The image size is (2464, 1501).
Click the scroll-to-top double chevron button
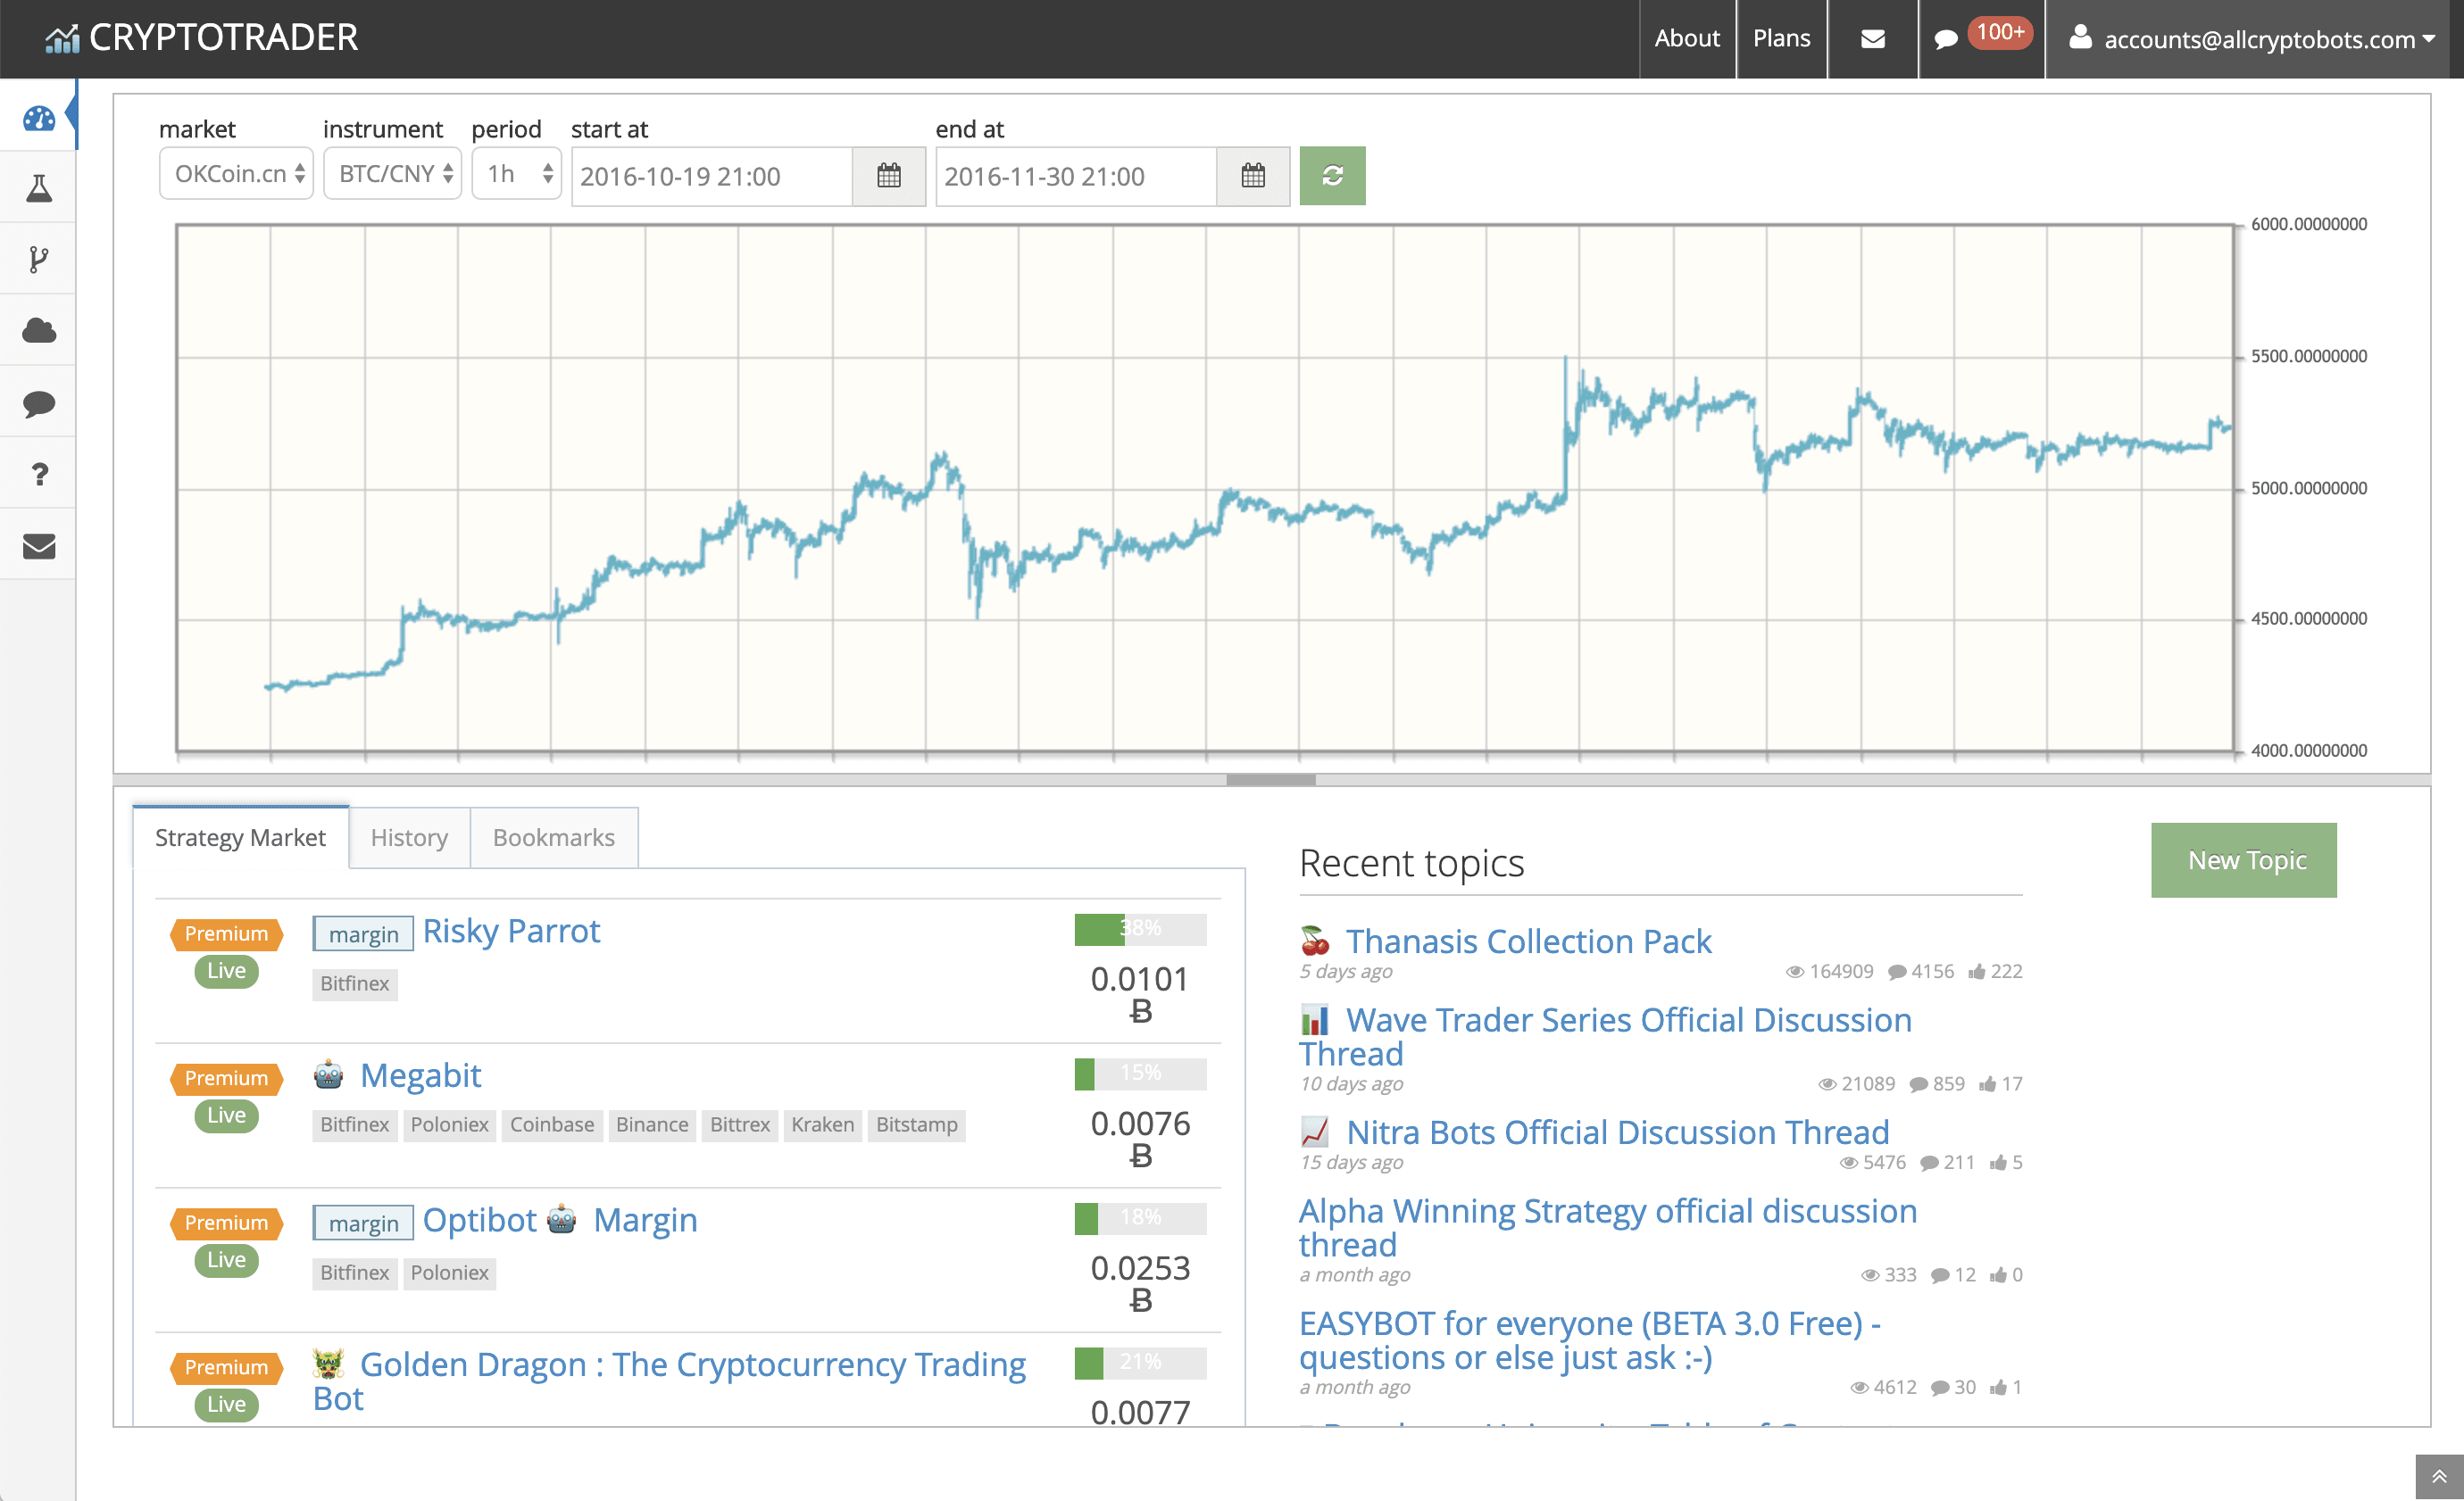tap(2439, 1477)
